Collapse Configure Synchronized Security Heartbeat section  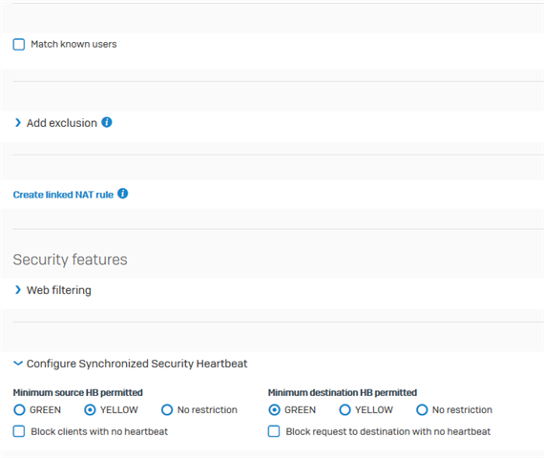tap(136, 364)
